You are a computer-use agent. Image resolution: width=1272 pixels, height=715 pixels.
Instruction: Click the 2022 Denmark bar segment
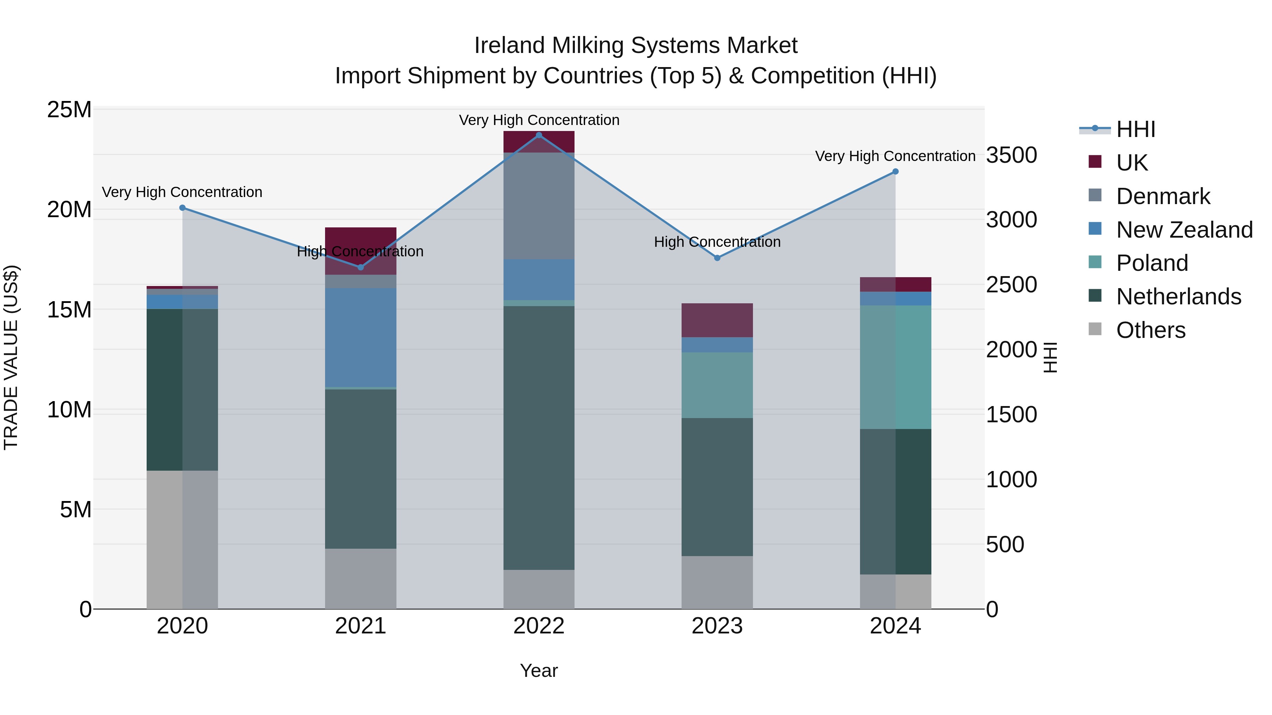539,206
